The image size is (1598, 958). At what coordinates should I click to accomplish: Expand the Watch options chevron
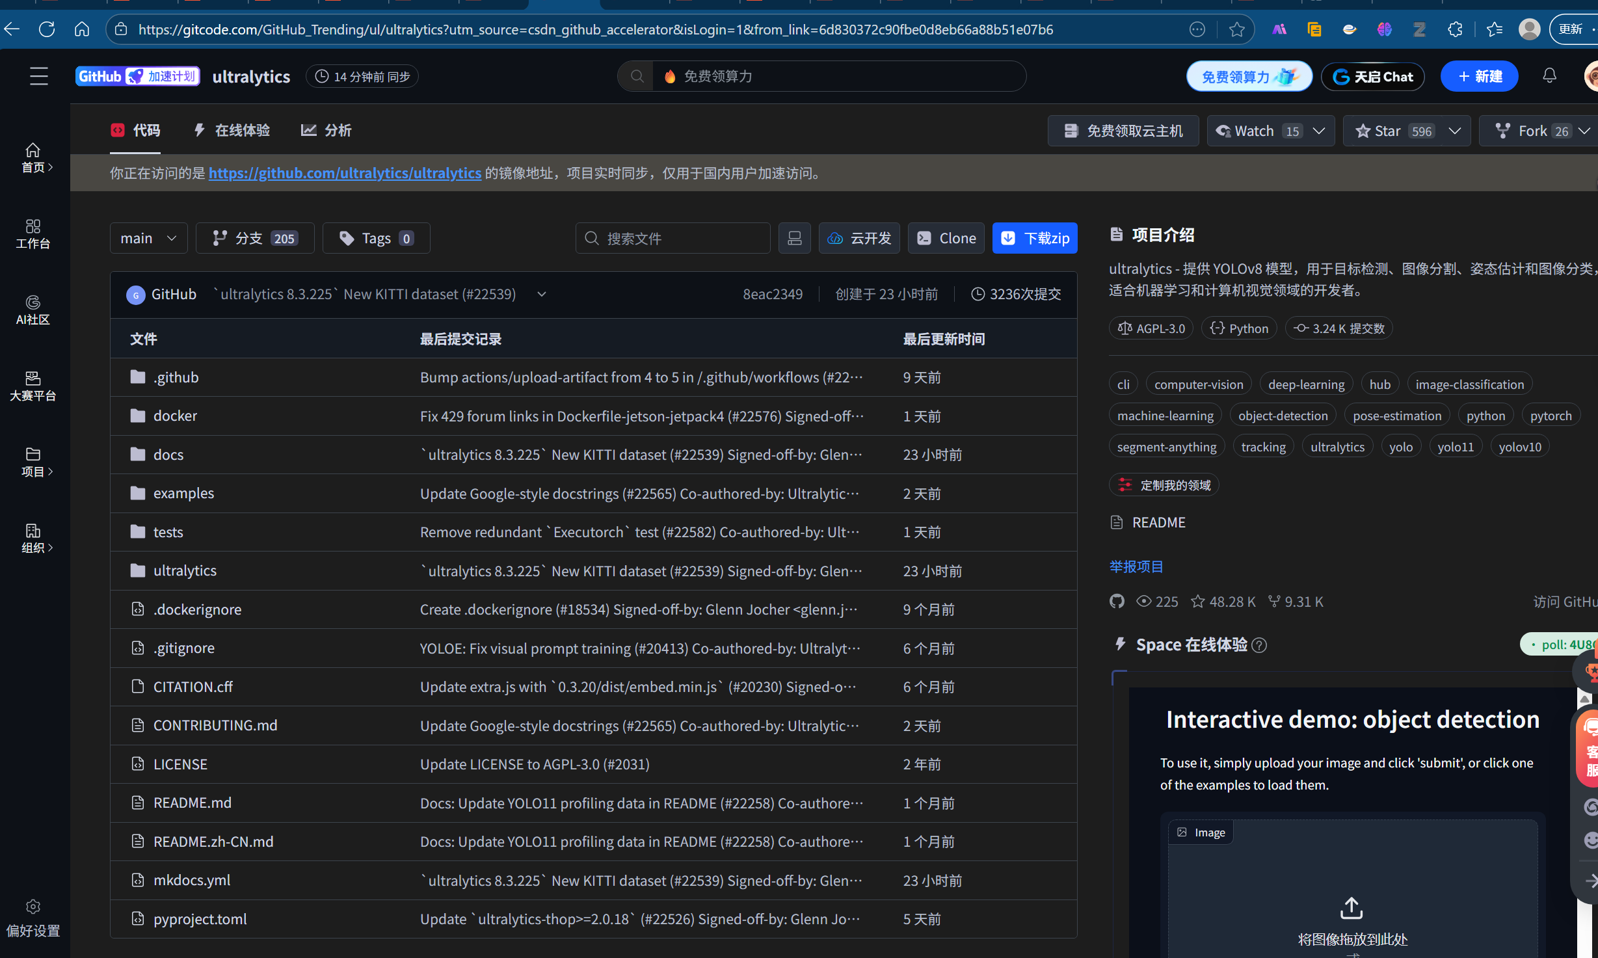[x=1320, y=131]
